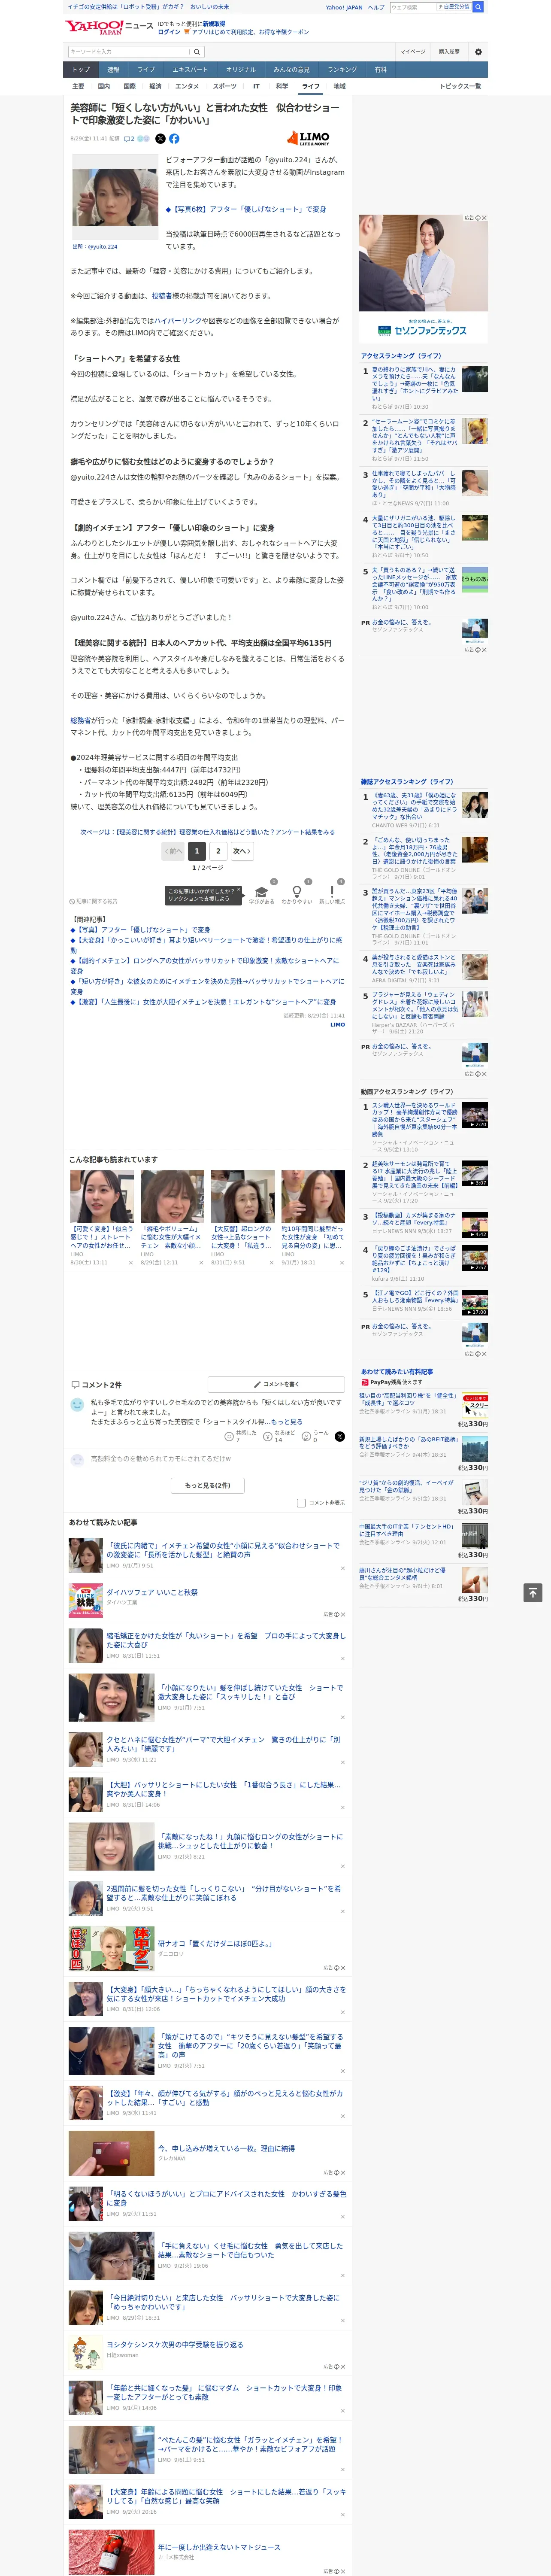The width and height of the screenshot is (551, 2576).
Task: Click the scroll-to-top arrow button
Action: (x=533, y=1593)
